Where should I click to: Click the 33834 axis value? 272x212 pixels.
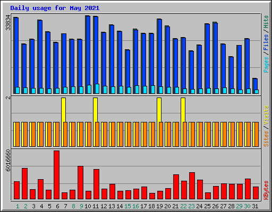pyautogui.click(x=8, y=23)
